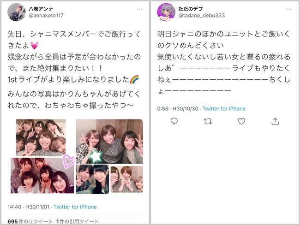Like the tweet with heart icon
300x225 pixels.
point(241,121)
